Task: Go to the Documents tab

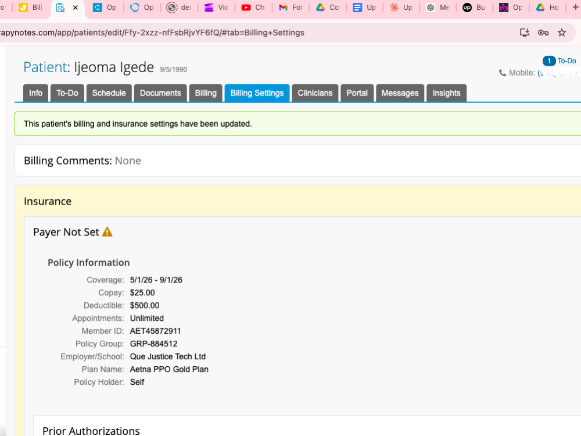Action: pyautogui.click(x=160, y=93)
